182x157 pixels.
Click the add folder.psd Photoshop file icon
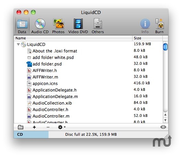point(29,64)
